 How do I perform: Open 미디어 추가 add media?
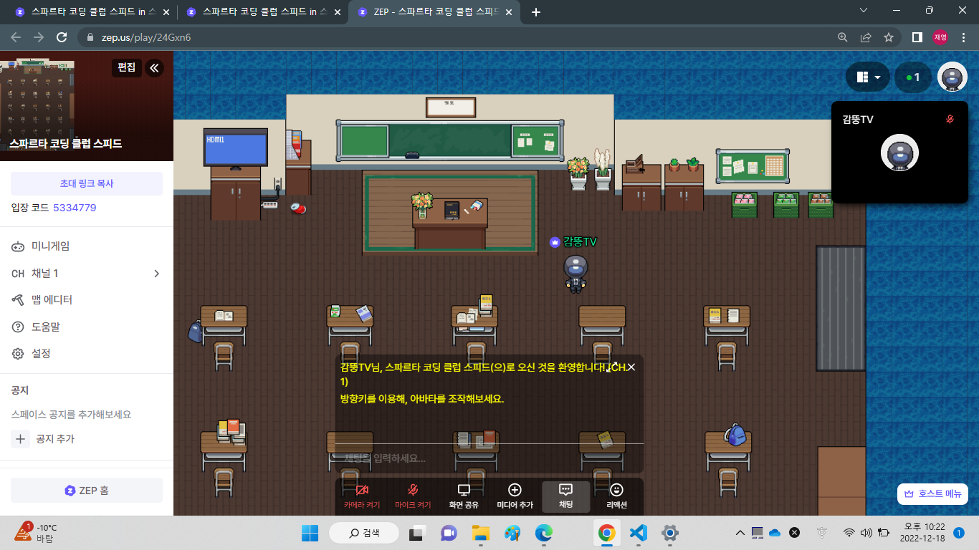point(515,496)
